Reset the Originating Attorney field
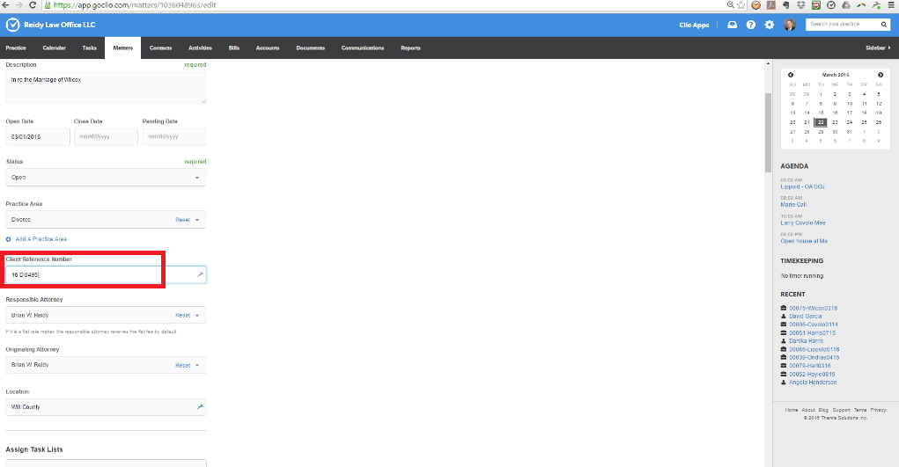The width and height of the screenshot is (899, 467). coord(182,365)
